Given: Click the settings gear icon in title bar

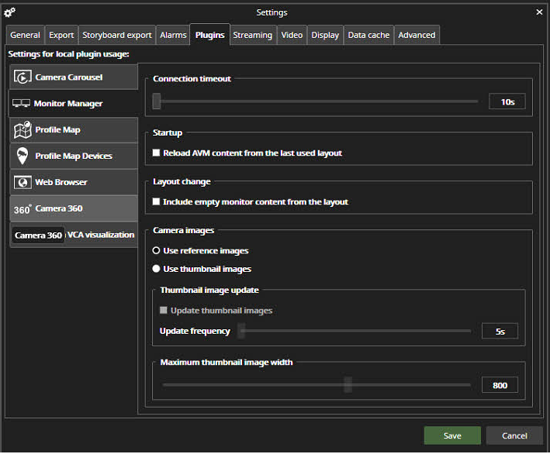Looking at the screenshot, I should [9, 12].
